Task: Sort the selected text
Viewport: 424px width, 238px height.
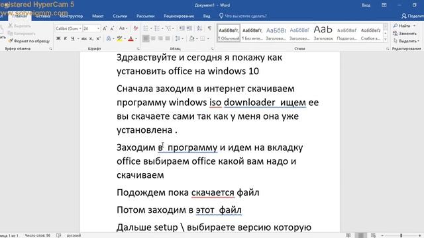Action: 199,28
